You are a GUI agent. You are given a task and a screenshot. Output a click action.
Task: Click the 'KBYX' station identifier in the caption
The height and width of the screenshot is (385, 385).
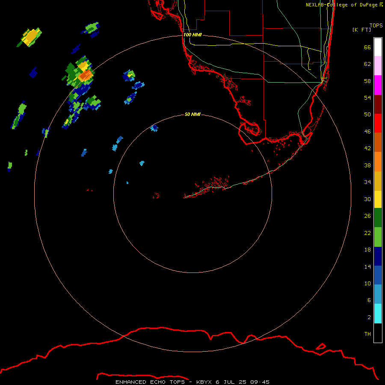pyautogui.click(x=204, y=382)
